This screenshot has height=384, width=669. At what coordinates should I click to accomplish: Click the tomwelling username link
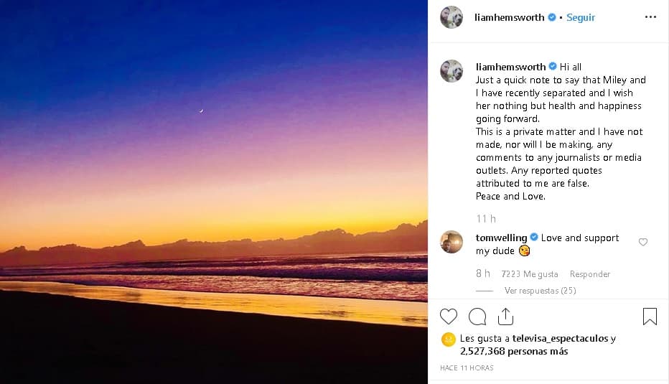[x=501, y=238]
